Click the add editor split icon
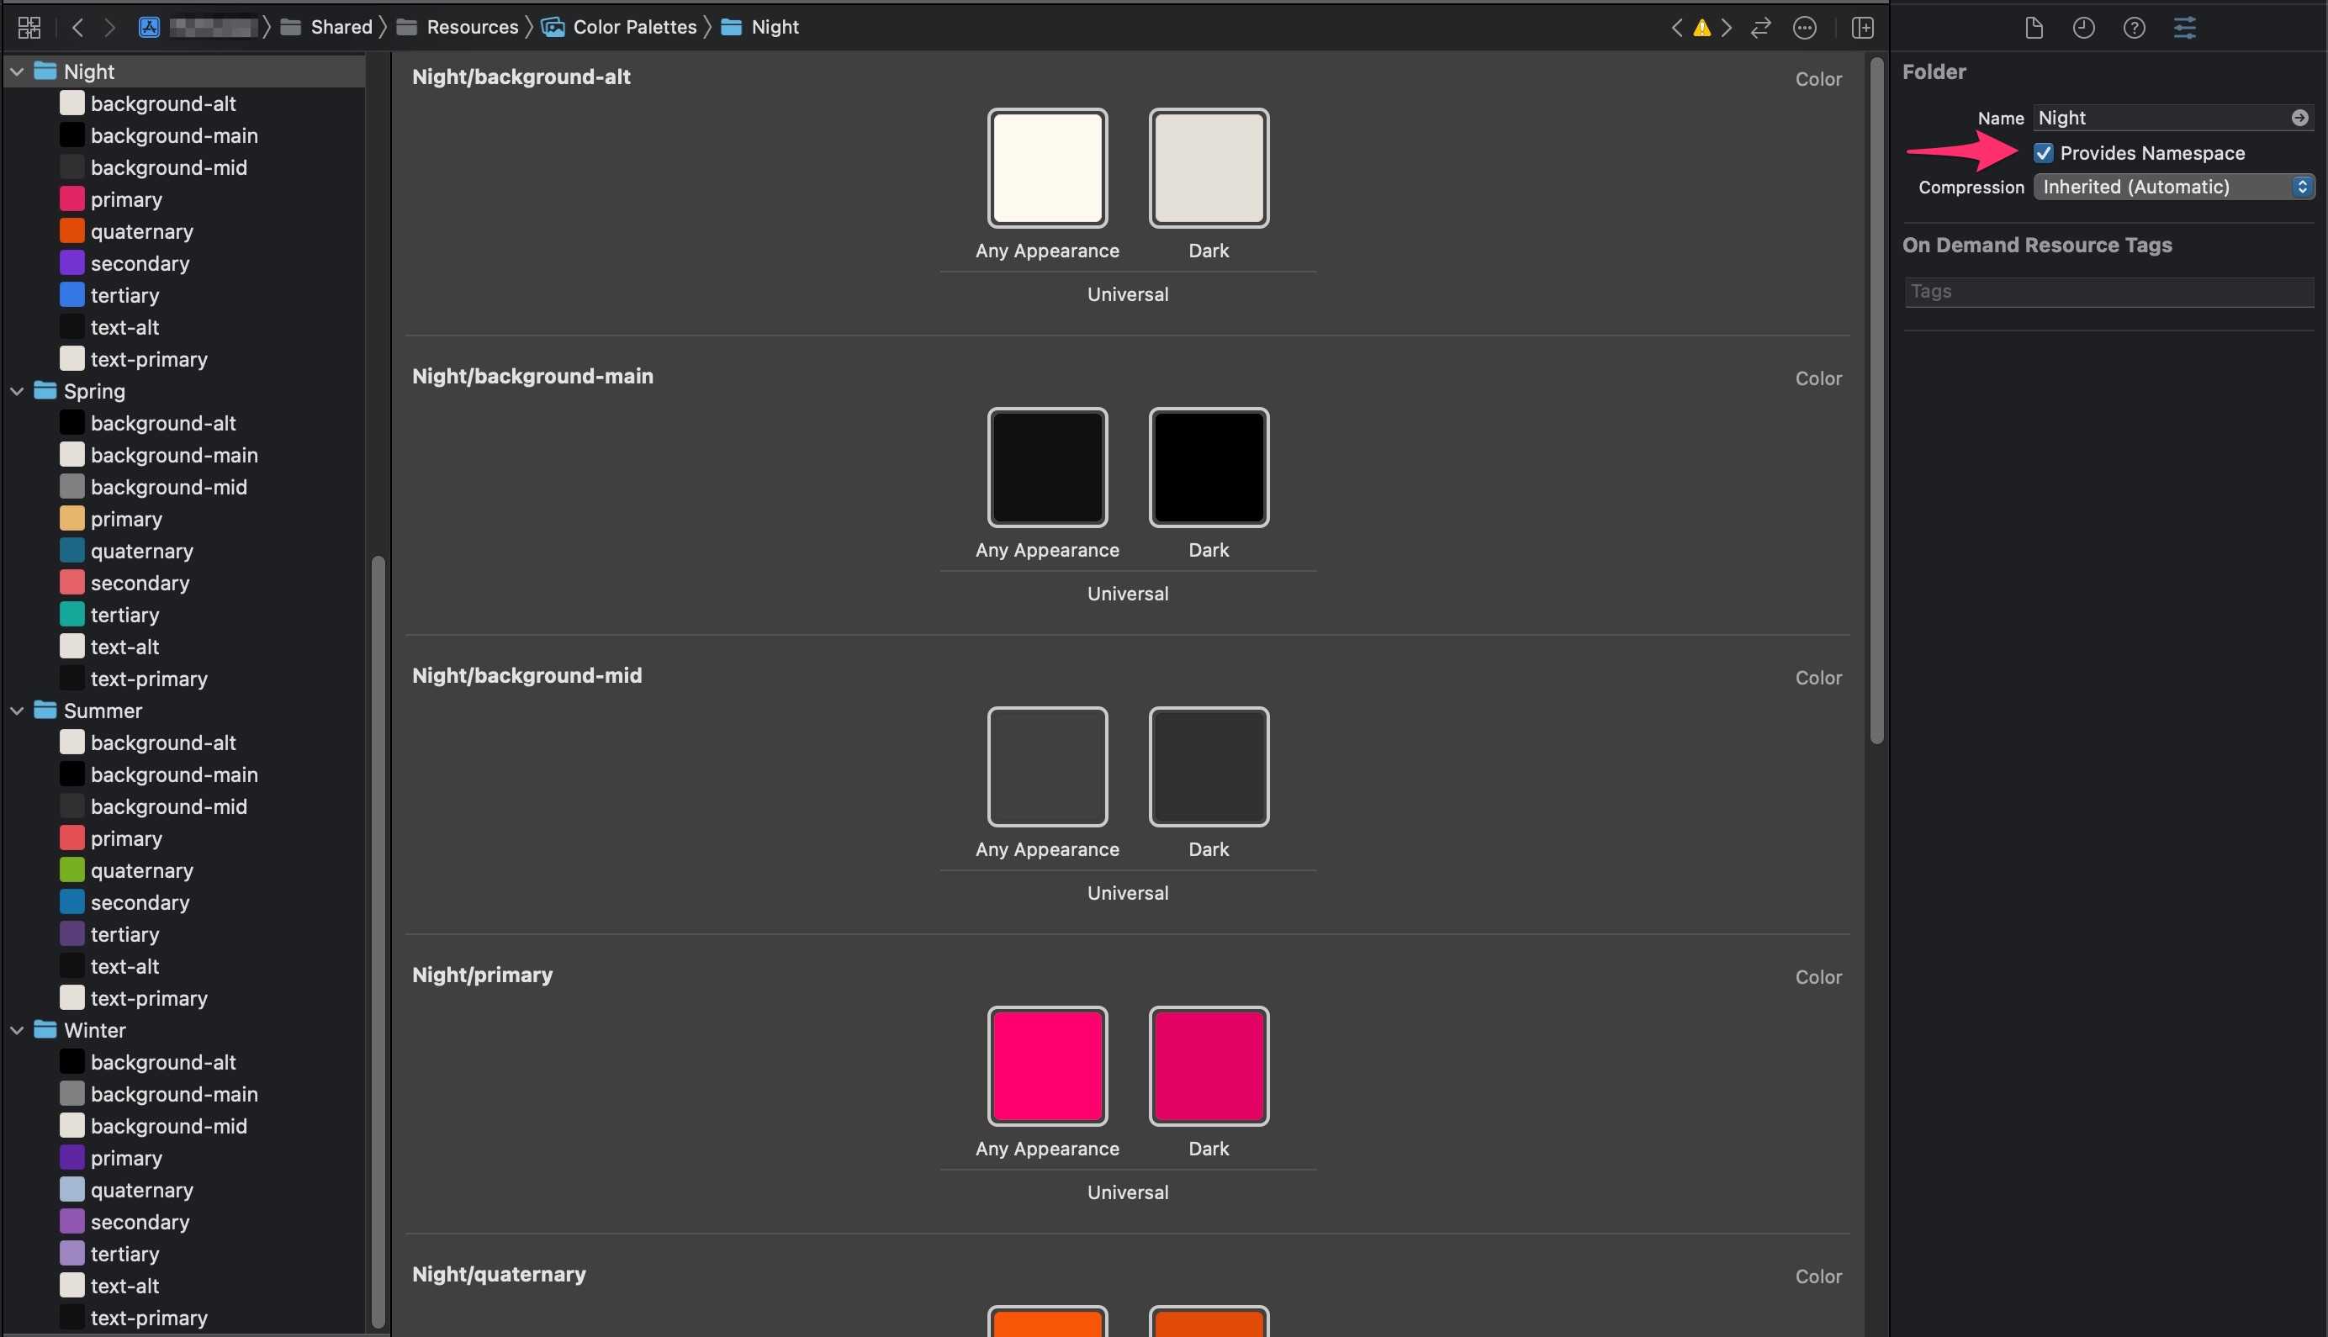Screen dimensions: 2328x1337 click(x=1862, y=28)
